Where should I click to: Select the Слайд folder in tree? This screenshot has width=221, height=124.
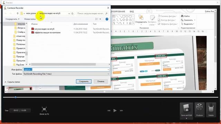coord(20,32)
